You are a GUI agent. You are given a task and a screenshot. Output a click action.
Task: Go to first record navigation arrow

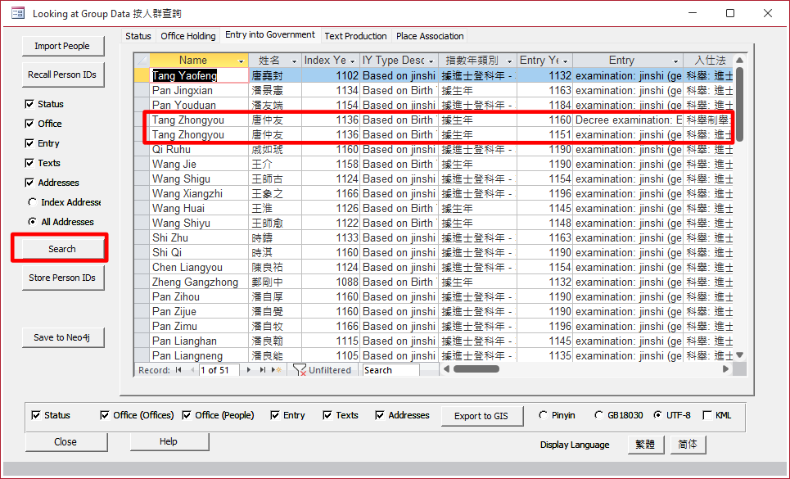tap(178, 370)
